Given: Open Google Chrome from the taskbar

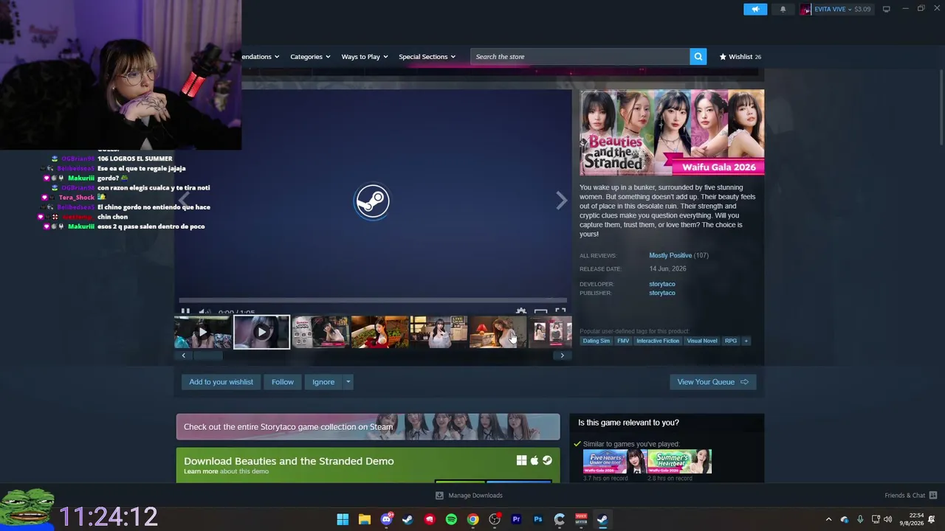Looking at the screenshot, I should click(x=472, y=519).
